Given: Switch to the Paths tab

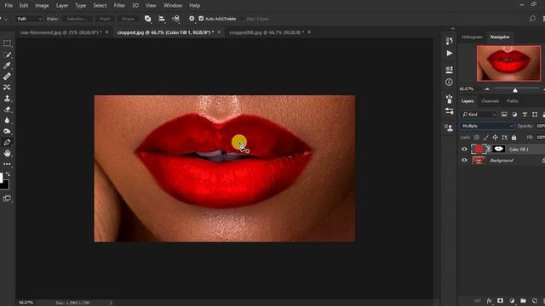Looking at the screenshot, I should tap(513, 101).
